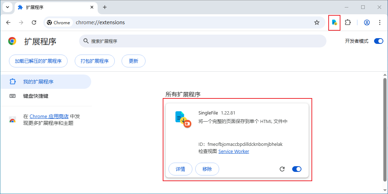Open the tab search dropdown arrow
388x194 pixels.
pos(8,7)
